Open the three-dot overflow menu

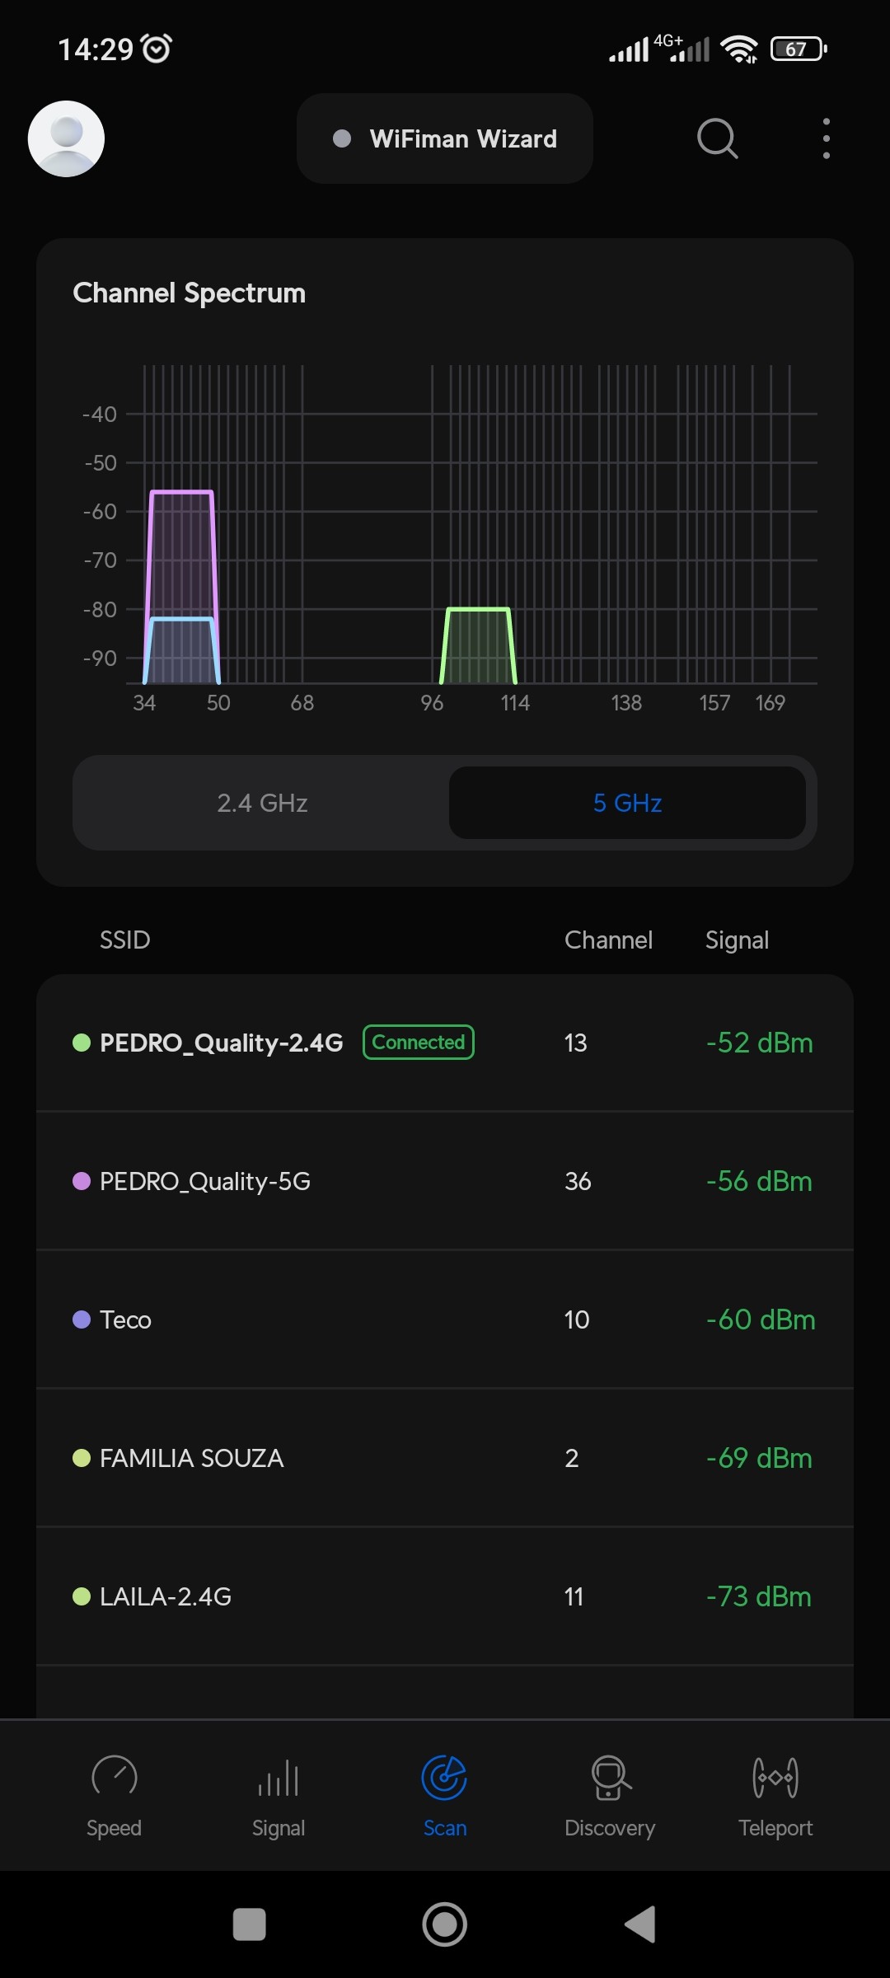(x=826, y=138)
